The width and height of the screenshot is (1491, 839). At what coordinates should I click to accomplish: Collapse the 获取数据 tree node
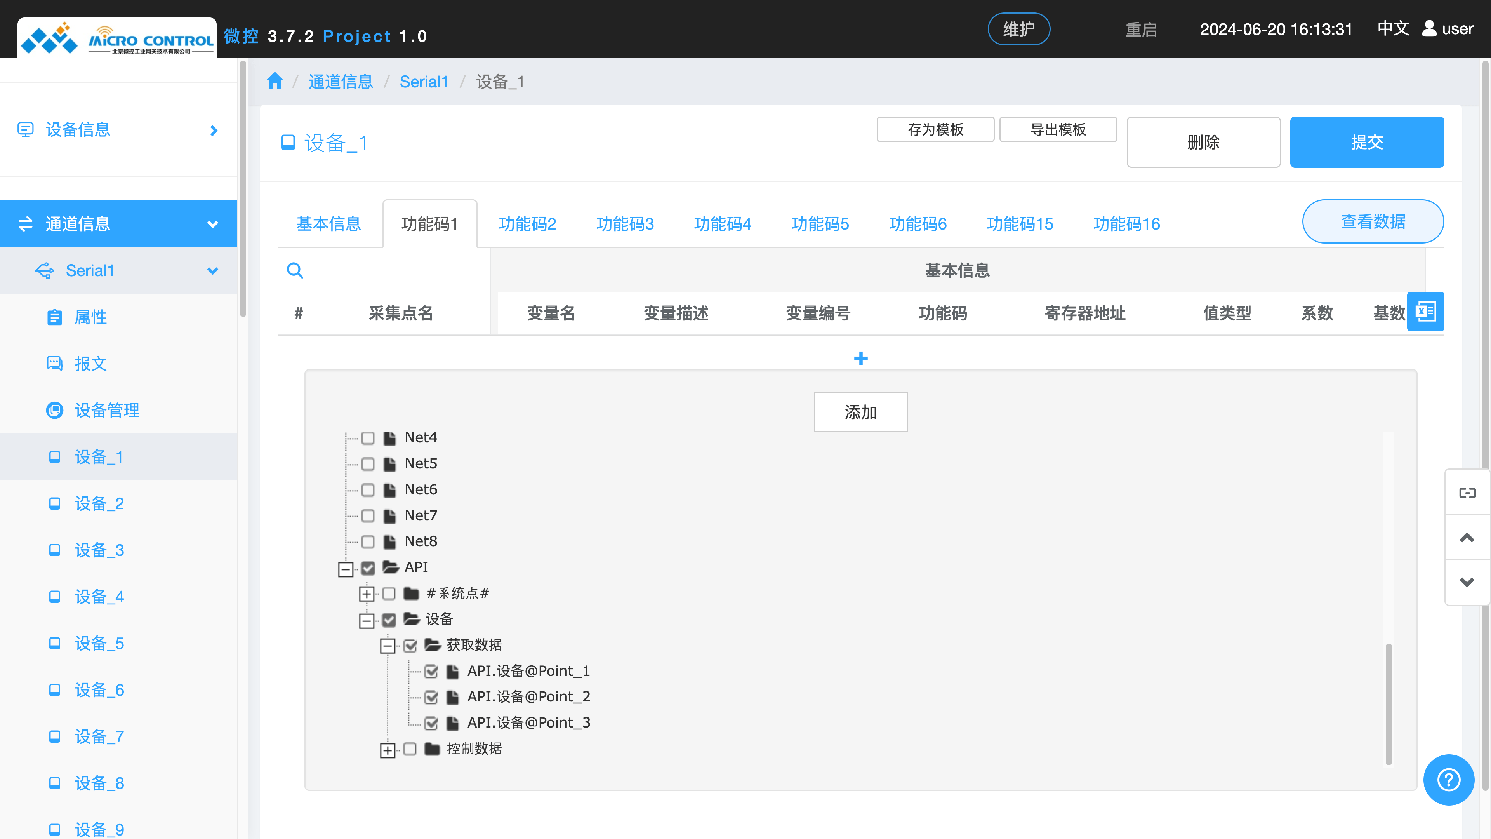coord(387,646)
